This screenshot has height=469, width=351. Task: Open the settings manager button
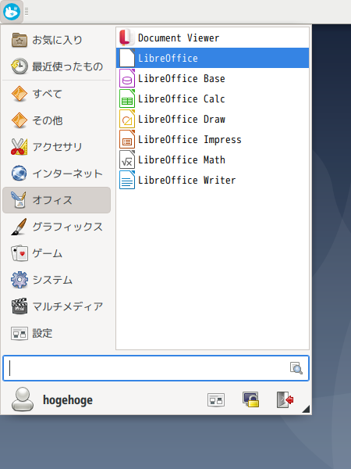216,400
